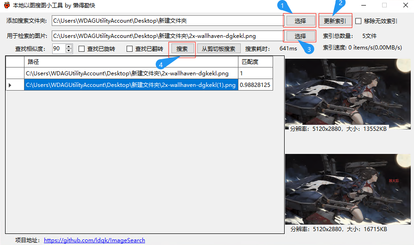Click the 搜索耗时 641ms value
Image resolution: width=414 pixels, height=245 pixels.
coord(288,49)
